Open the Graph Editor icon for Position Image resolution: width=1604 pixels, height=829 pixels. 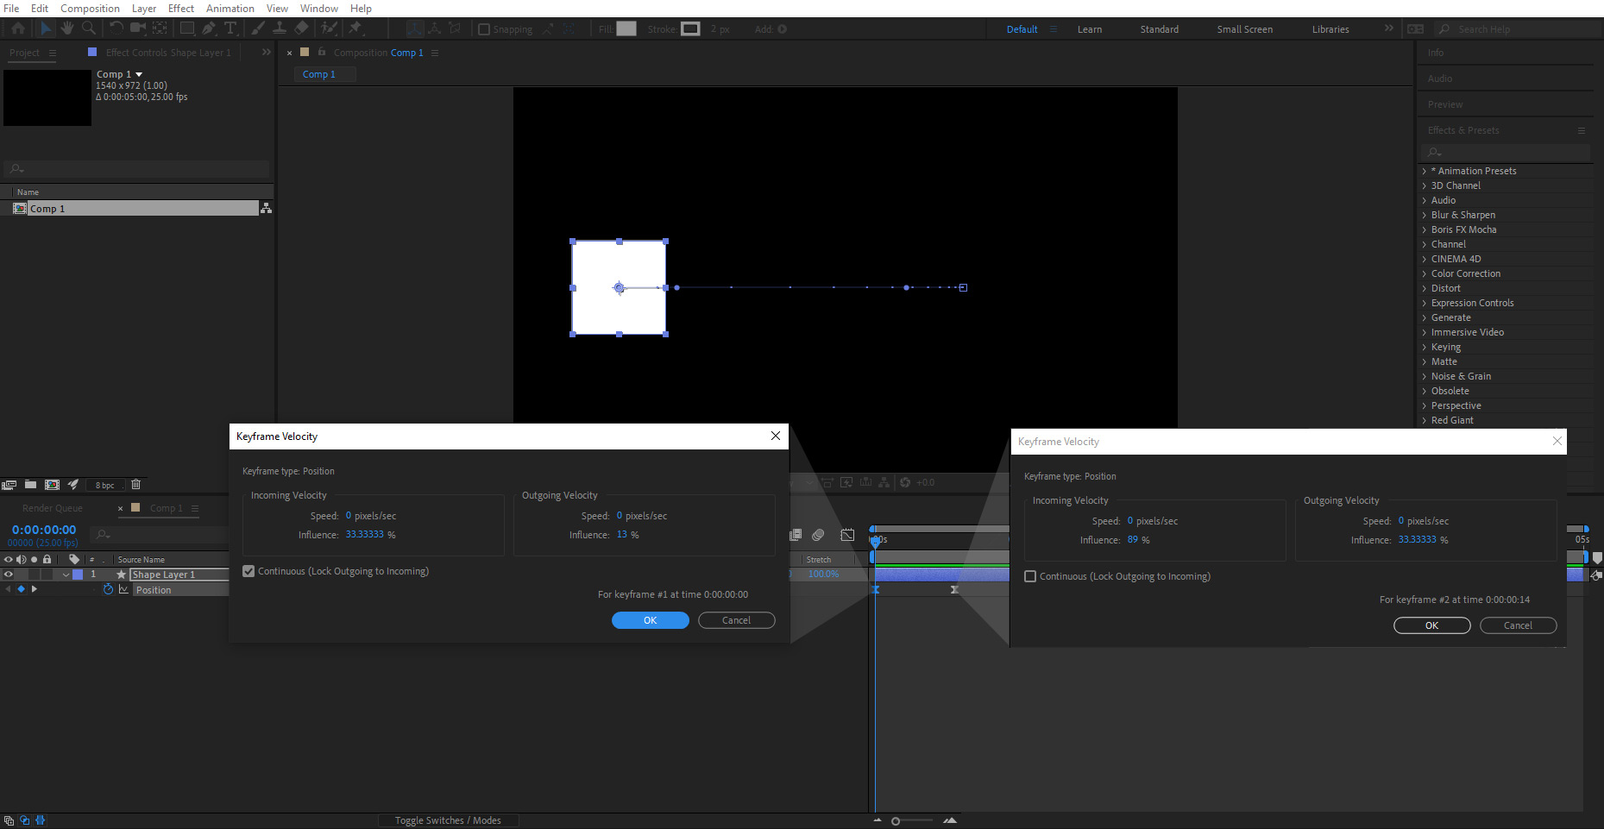point(123,590)
